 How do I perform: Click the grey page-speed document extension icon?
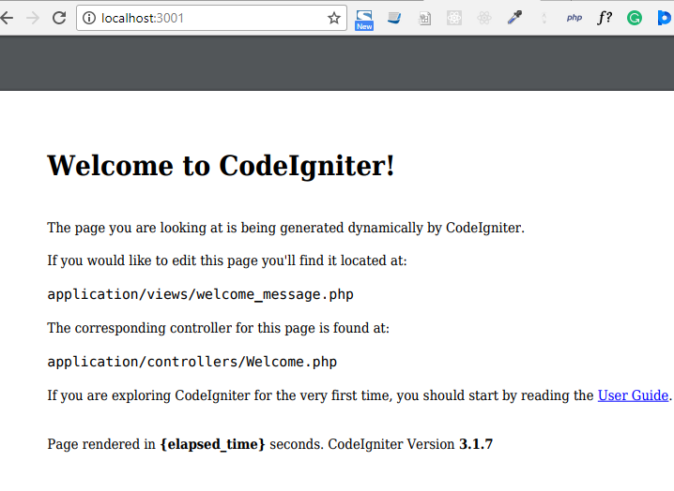point(424,18)
